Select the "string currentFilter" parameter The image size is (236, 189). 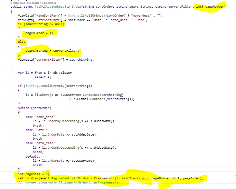pos(174,7)
